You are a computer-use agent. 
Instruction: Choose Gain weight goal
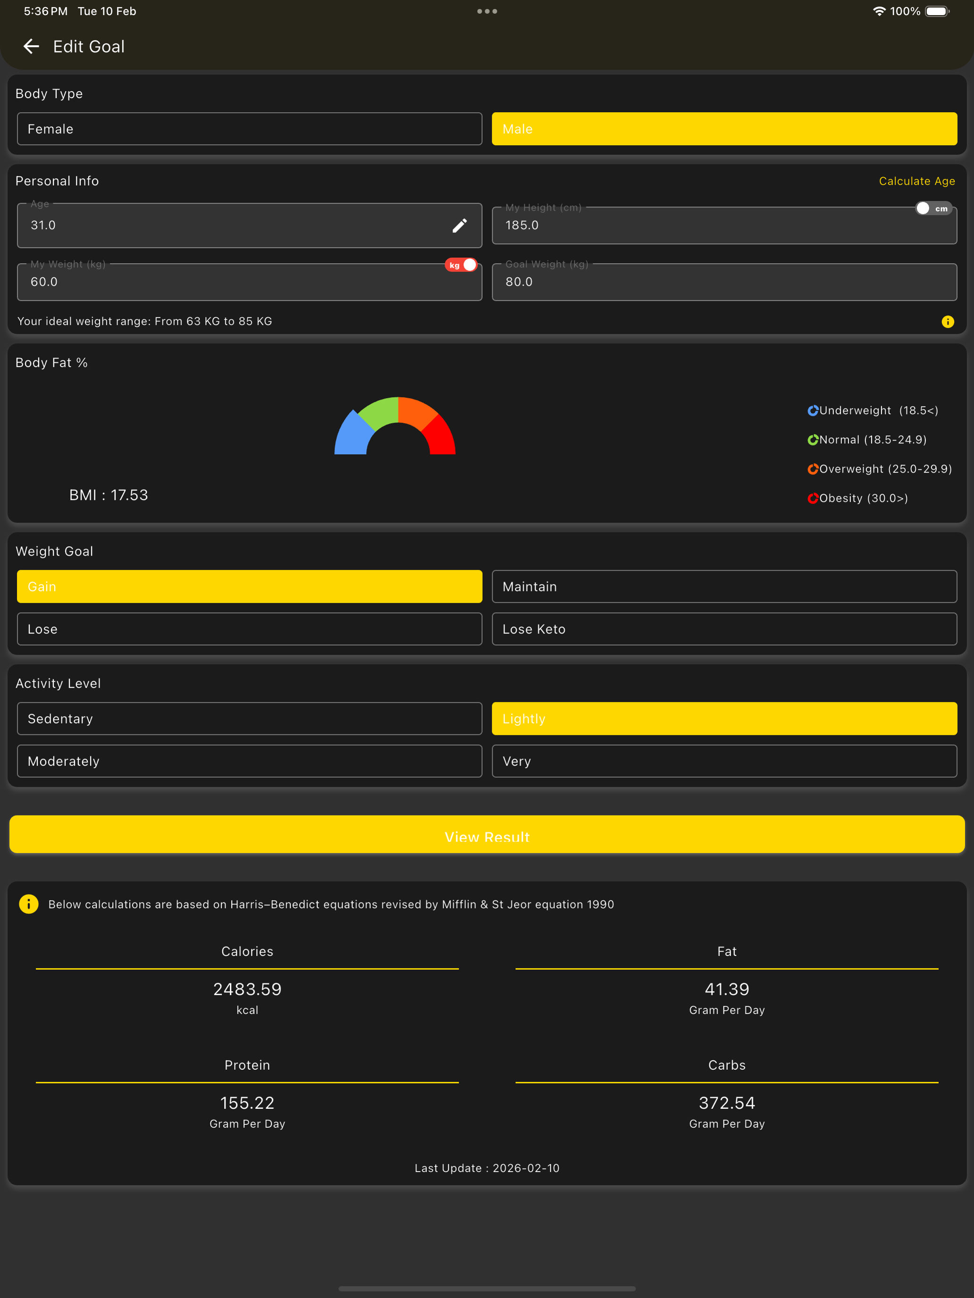(250, 587)
